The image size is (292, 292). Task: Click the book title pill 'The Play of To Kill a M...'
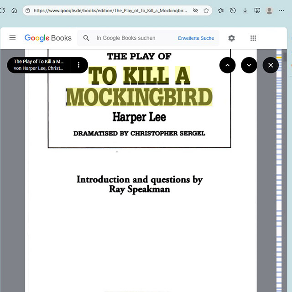coord(39,65)
